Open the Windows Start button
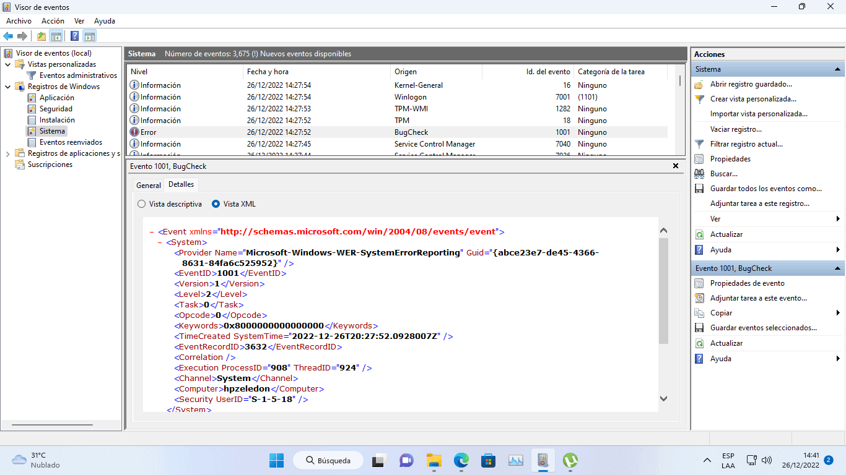The width and height of the screenshot is (846, 475). 276,460
